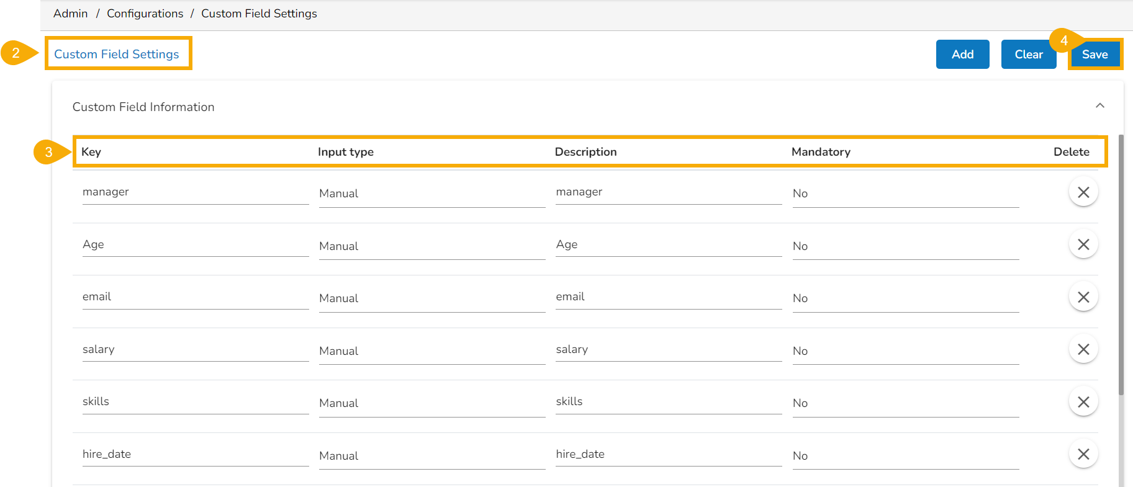Open Mandatory dropdown for Age row
Viewport: 1133px width, 487px height.
(905, 246)
